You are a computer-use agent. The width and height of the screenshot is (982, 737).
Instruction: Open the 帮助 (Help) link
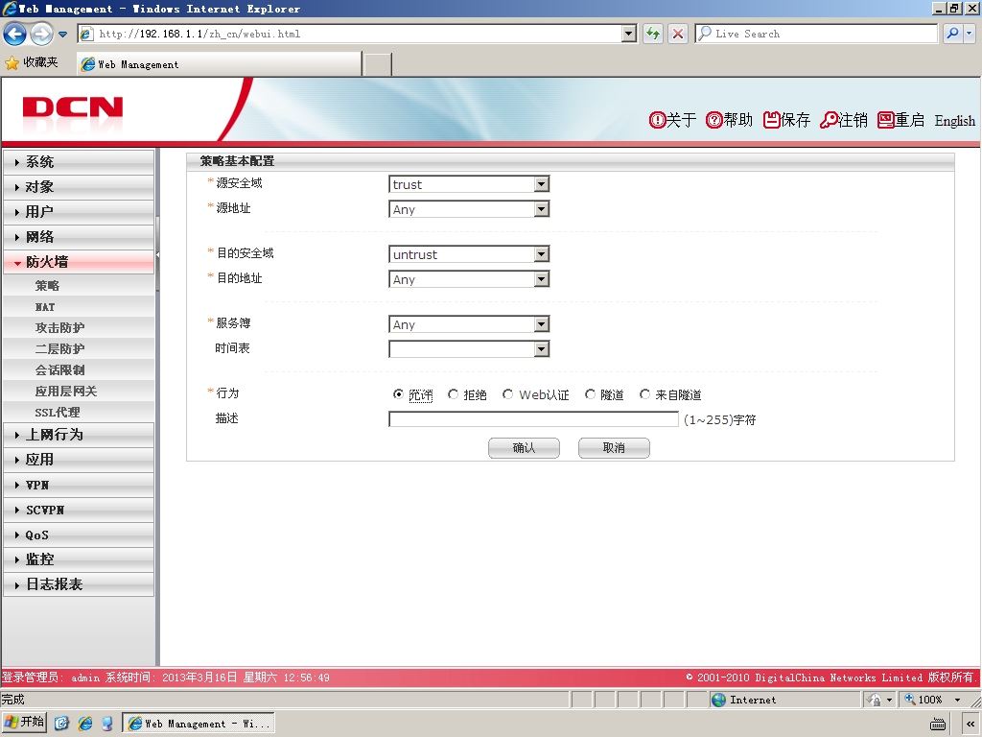(729, 120)
